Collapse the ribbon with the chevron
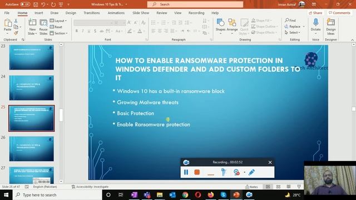The height and width of the screenshot is (200, 356). (x=352, y=39)
